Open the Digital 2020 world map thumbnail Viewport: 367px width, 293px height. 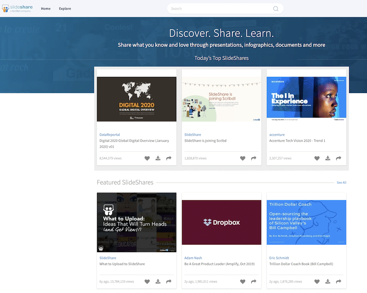(x=137, y=99)
